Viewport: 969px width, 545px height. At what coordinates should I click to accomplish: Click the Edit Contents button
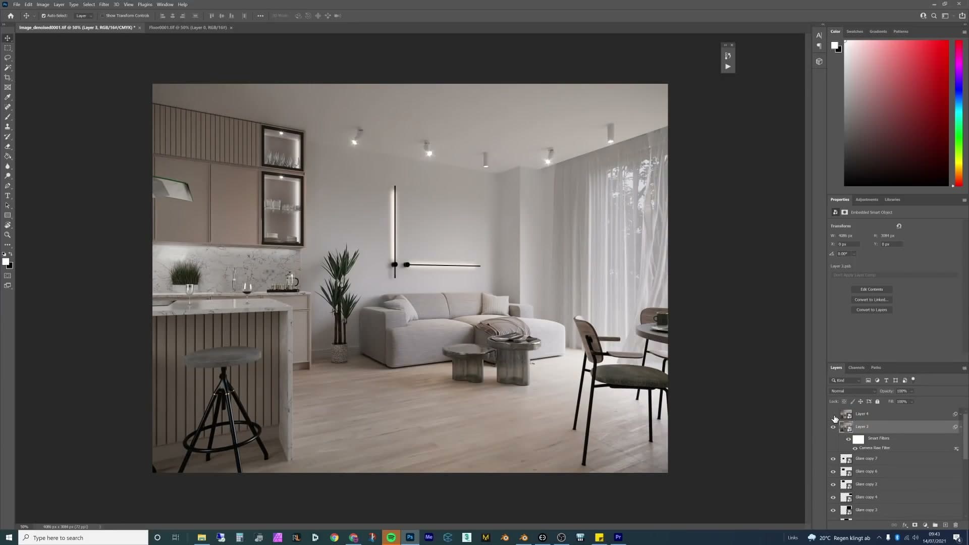click(872, 289)
